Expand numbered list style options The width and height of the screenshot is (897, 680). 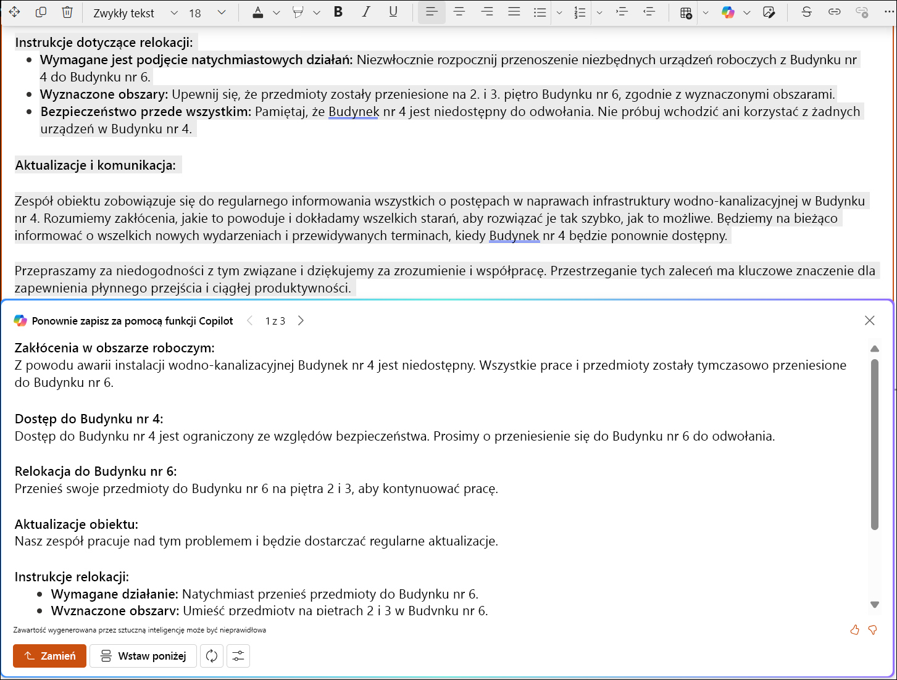click(x=599, y=13)
